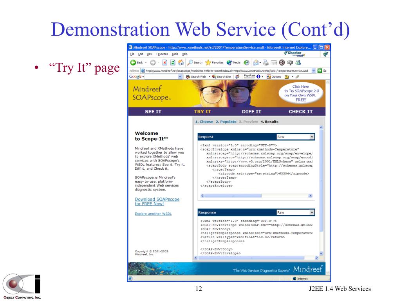The image size is (401, 301).
Task: Open the File menu
Action: click(132, 54)
